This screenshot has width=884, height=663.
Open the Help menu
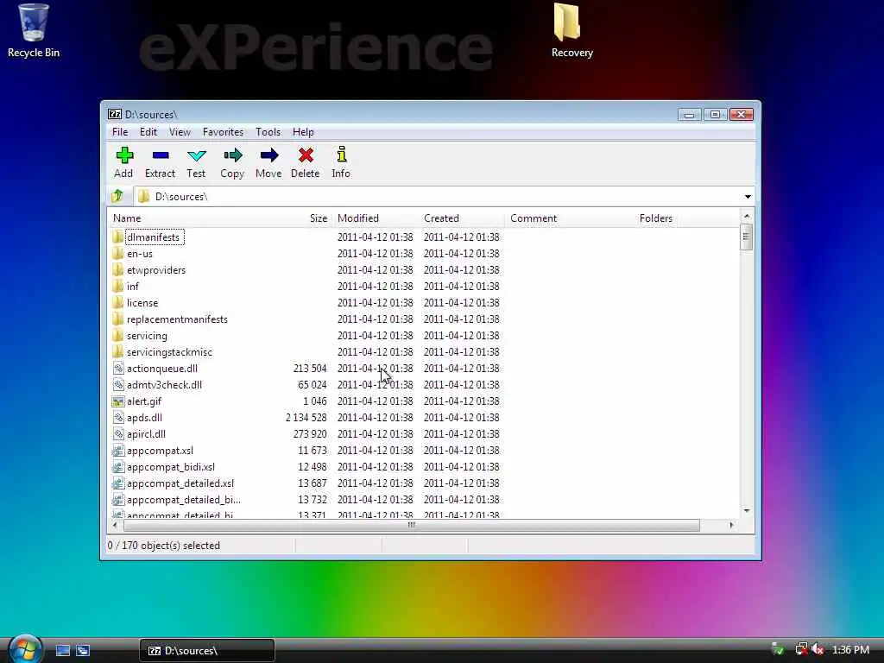tap(303, 132)
